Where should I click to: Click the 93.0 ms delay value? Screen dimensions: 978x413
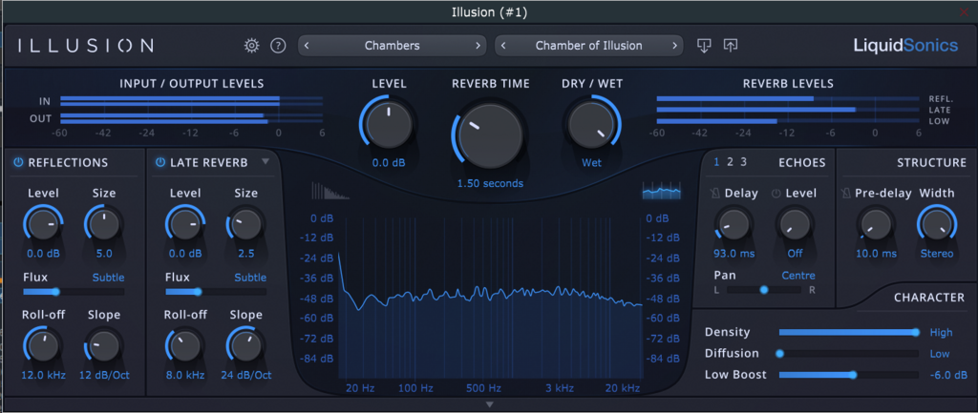tap(734, 254)
